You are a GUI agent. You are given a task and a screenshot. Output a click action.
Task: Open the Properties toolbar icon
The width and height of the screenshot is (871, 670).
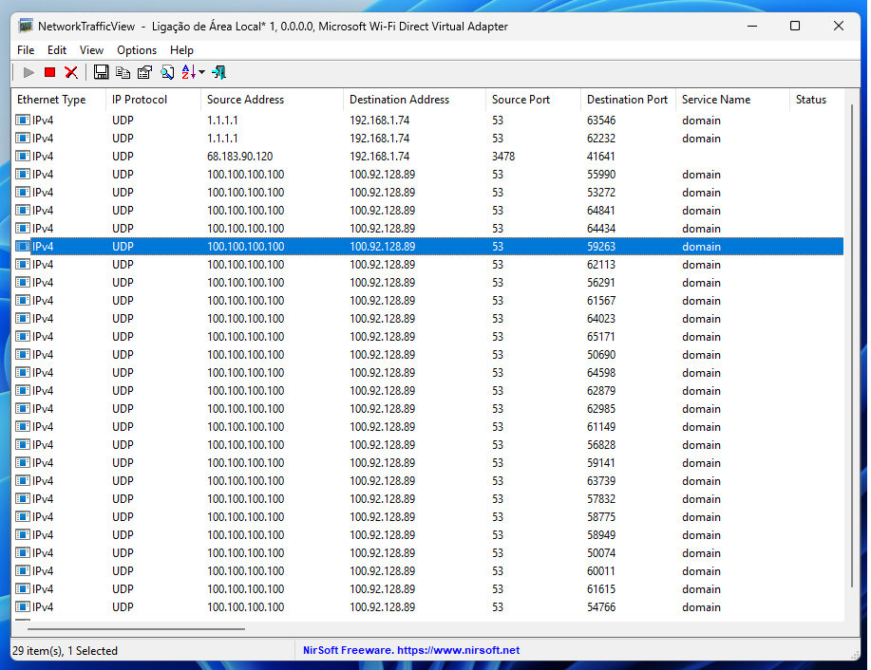145,72
